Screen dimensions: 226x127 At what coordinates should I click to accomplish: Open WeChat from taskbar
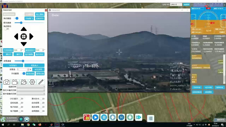(34, 125)
